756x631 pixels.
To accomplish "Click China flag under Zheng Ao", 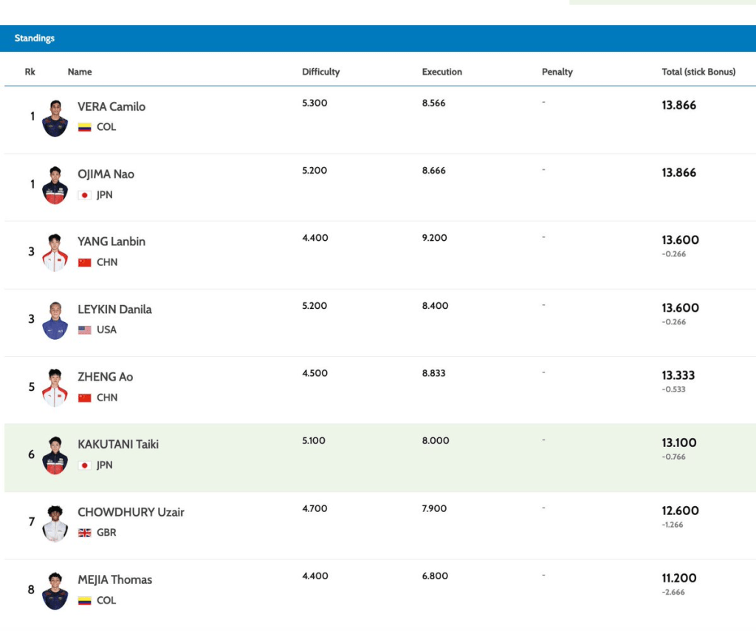I will pos(85,398).
